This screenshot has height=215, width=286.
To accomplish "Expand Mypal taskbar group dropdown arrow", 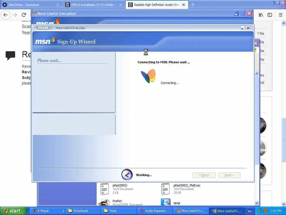I will click(x=63, y=211).
